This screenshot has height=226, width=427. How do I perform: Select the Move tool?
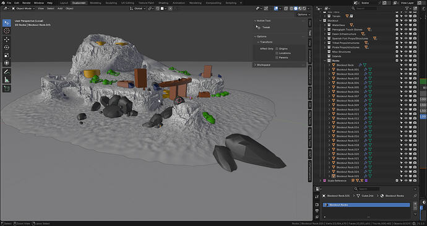(x=7, y=40)
